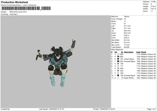Image resolution: width=157 pixels, height=111 pixels.
Task: Click the "Created By:" footer label
Action: point(5,109)
